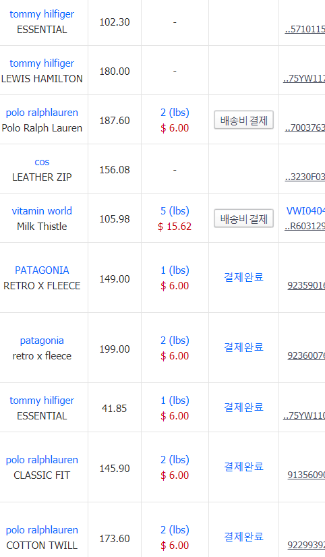Select the price 156.08
The width and height of the screenshot is (325, 557).
(x=115, y=170)
